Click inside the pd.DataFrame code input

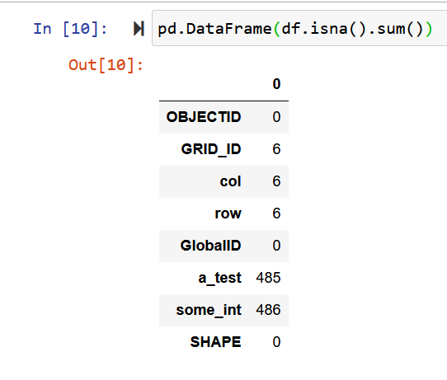(299, 28)
